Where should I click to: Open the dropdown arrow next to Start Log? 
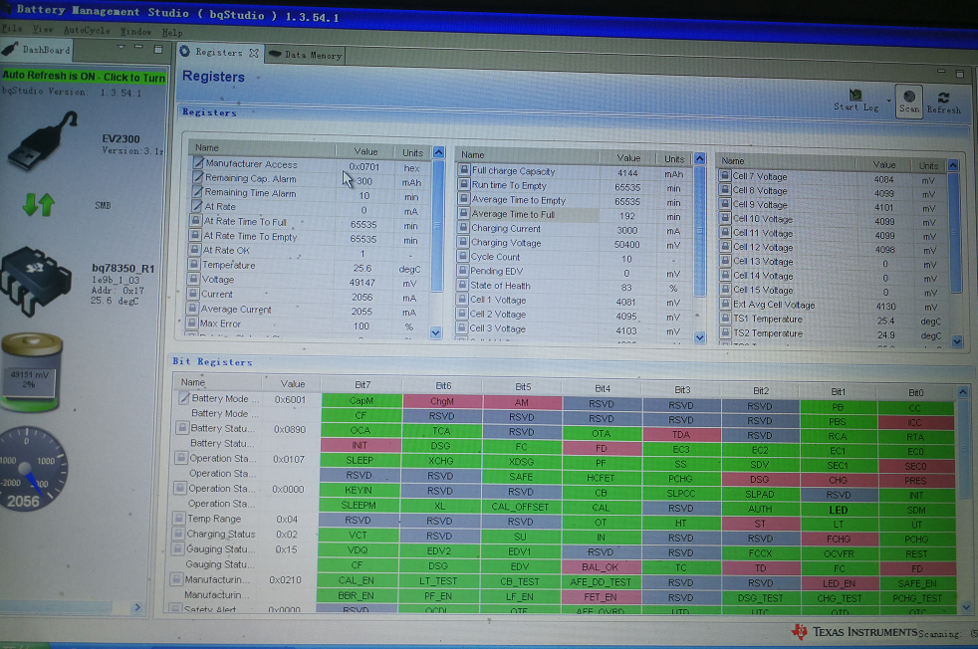point(888,101)
